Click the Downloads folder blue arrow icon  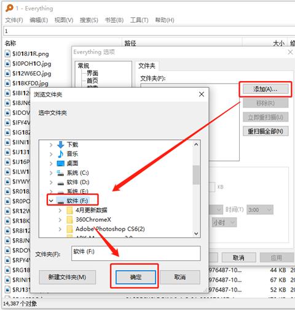click(x=60, y=145)
